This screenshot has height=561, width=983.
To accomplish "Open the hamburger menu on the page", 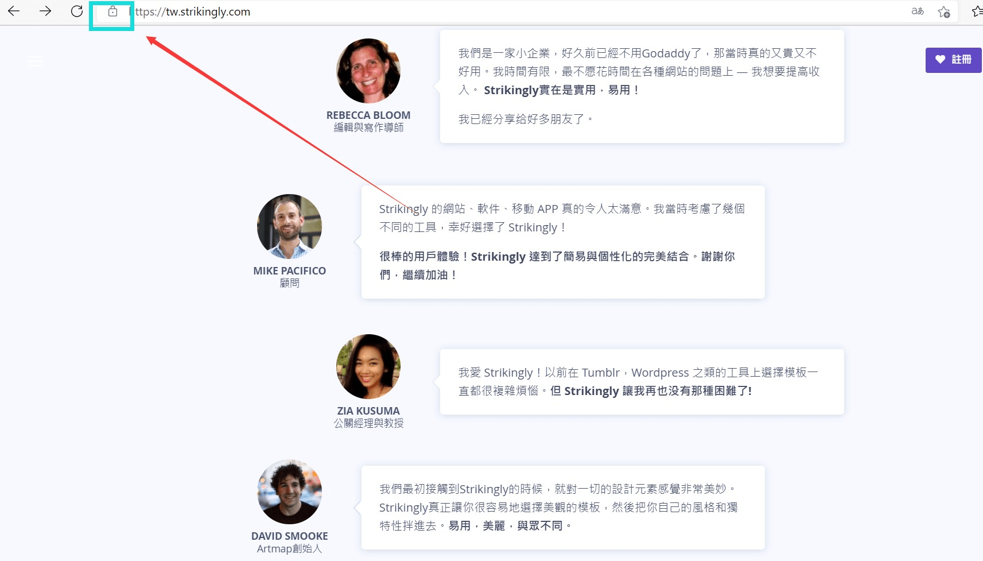I will pyautogui.click(x=36, y=61).
